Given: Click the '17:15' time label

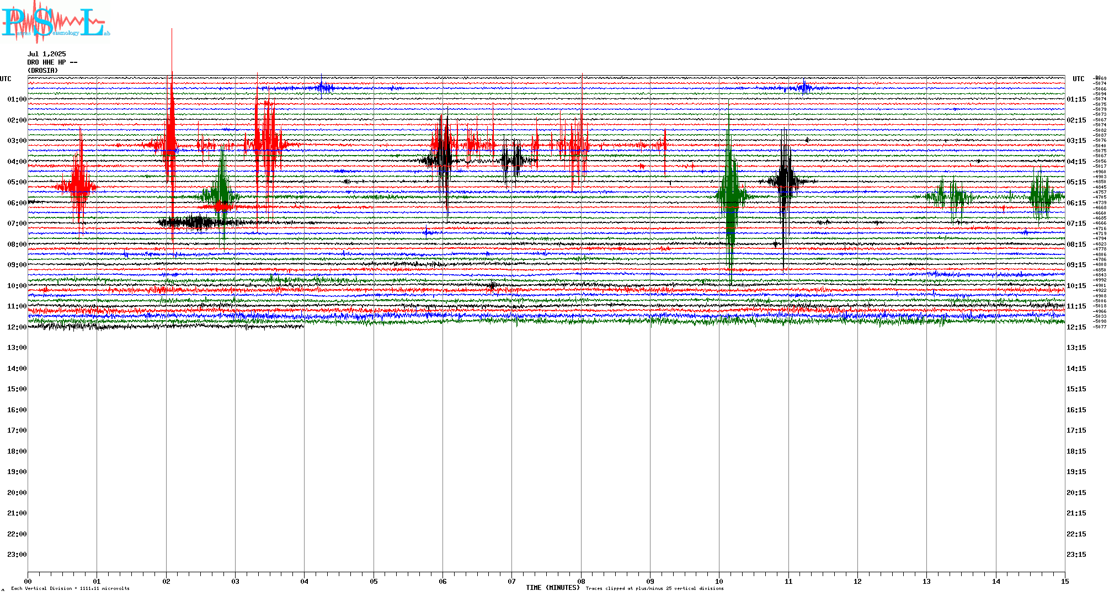Looking at the screenshot, I should 1076,430.
